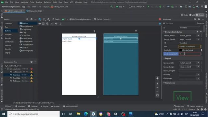Image resolution: width=208 pixels, height=117 pixels.
Task: Zoom out on the design canvas
Action: tap(157, 87)
